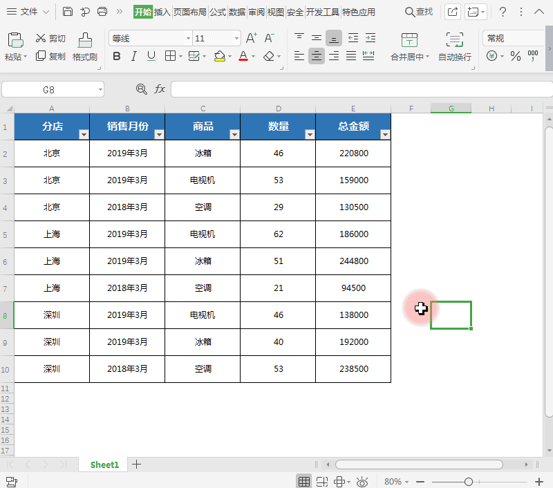Select the normal grid view icon in status bar
The image size is (553, 488).
pos(304,480)
